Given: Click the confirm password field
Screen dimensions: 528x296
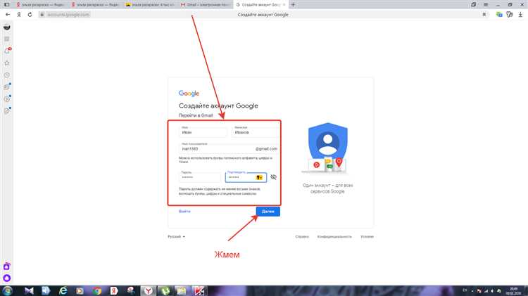Looking at the screenshot, I should tap(246, 177).
